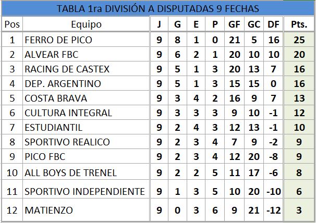Select Matienzo's -12 goal difference cell
Image resolution: width=316 pixels, height=223 pixels.
click(x=273, y=210)
